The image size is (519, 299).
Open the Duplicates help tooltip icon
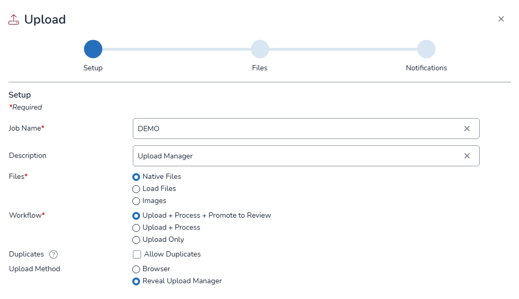[x=53, y=254]
